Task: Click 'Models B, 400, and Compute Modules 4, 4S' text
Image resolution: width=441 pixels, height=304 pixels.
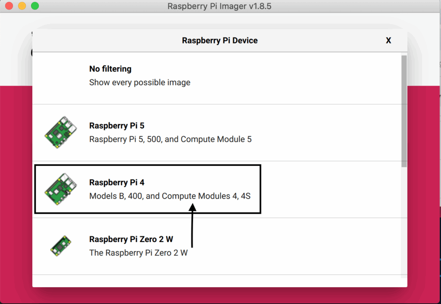Action: point(170,196)
